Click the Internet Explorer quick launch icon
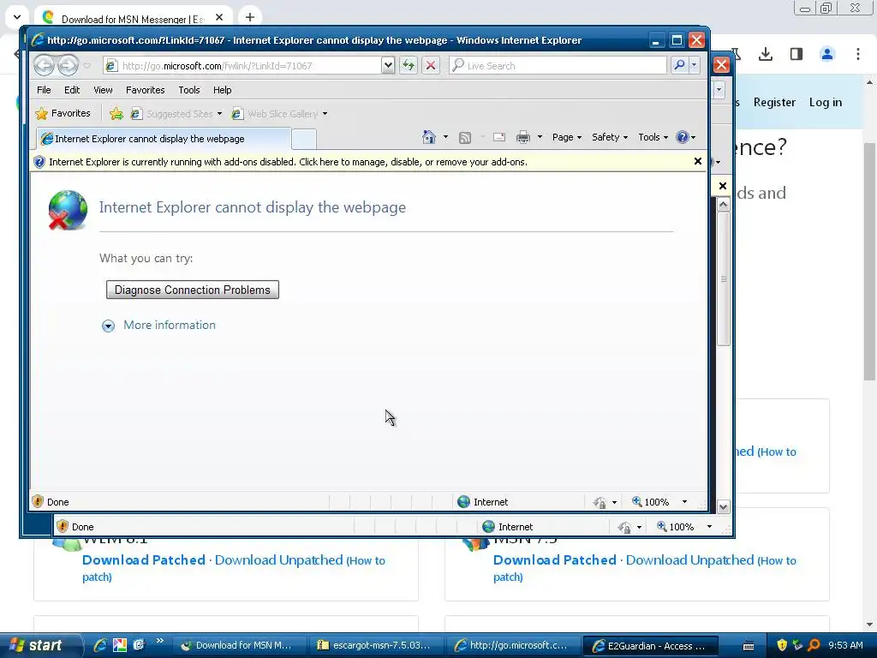The width and height of the screenshot is (877, 658). pos(100,645)
